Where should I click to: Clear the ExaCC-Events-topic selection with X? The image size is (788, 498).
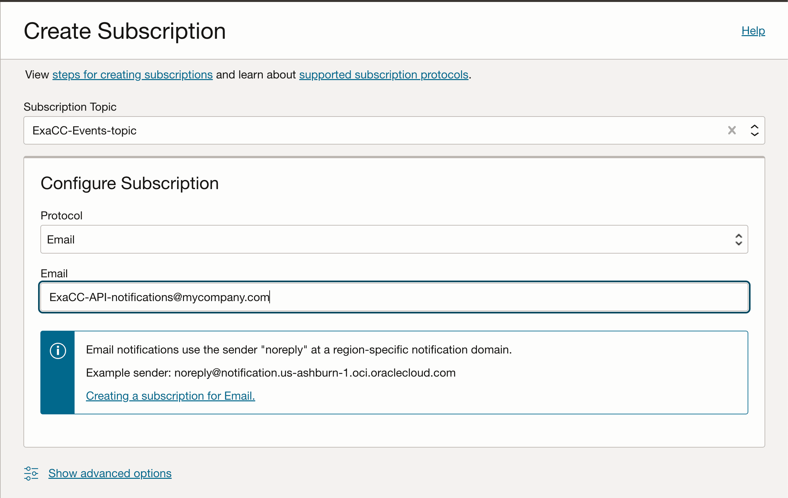(732, 130)
